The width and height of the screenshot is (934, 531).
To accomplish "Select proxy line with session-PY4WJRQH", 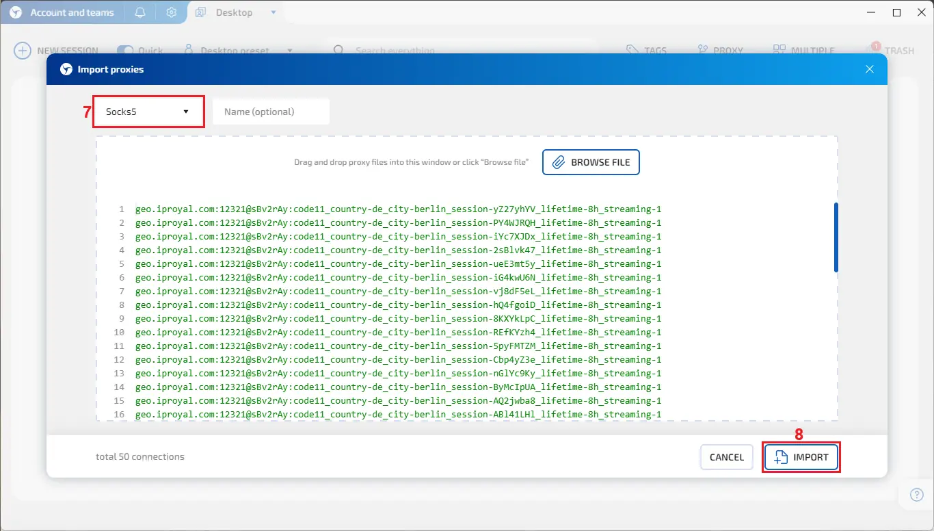I will [399, 223].
